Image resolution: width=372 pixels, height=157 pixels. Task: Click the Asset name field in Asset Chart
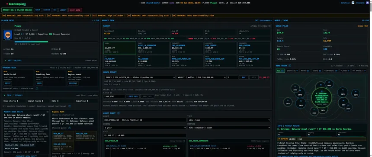point(145,120)
